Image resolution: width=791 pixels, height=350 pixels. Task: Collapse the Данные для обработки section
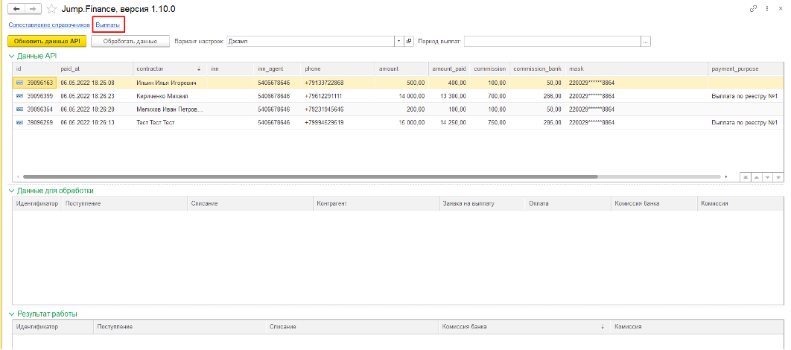coord(11,191)
